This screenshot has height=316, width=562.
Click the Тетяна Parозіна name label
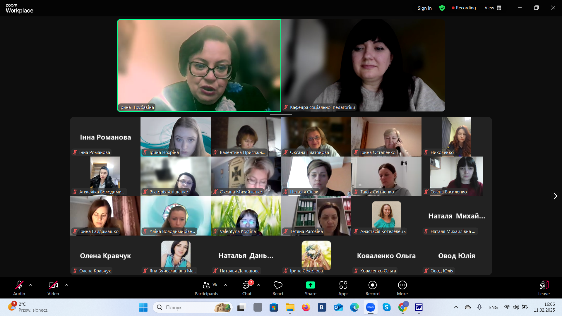(x=306, y=231)
